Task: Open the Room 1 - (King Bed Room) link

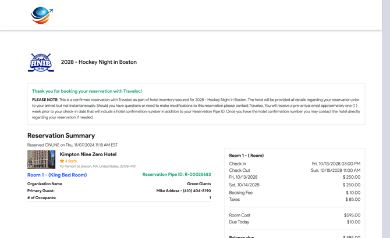Action: (57, 175)
